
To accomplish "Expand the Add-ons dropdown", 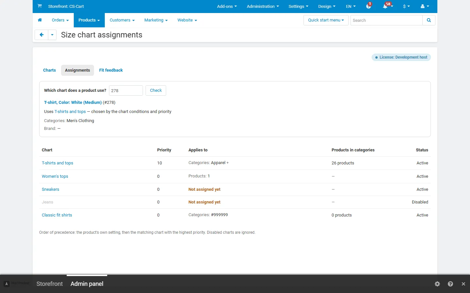I will point(227,6).
